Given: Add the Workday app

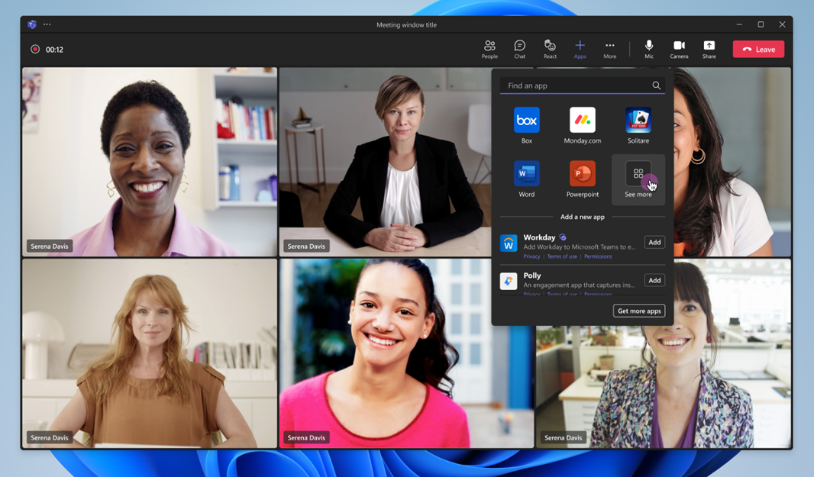Looking at the screenshot, I should click(x=654, y=243).
